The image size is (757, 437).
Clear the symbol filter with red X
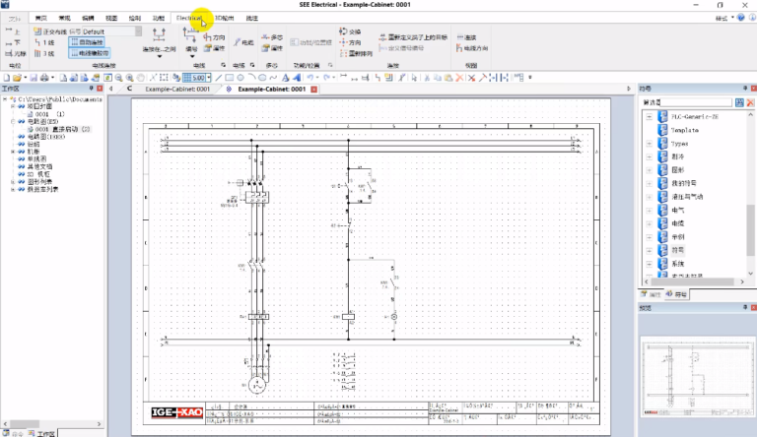750,102
